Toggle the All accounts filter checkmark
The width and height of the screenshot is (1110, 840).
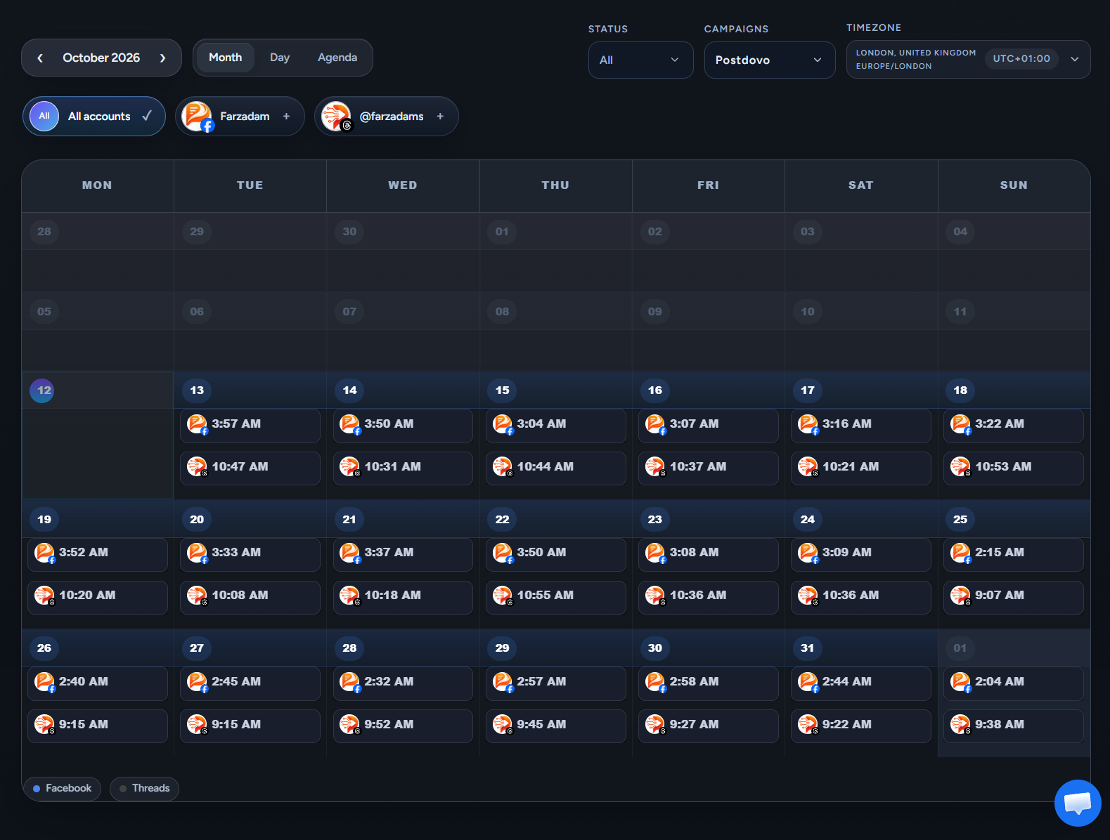pyautogui.click(x=147, y=116)
